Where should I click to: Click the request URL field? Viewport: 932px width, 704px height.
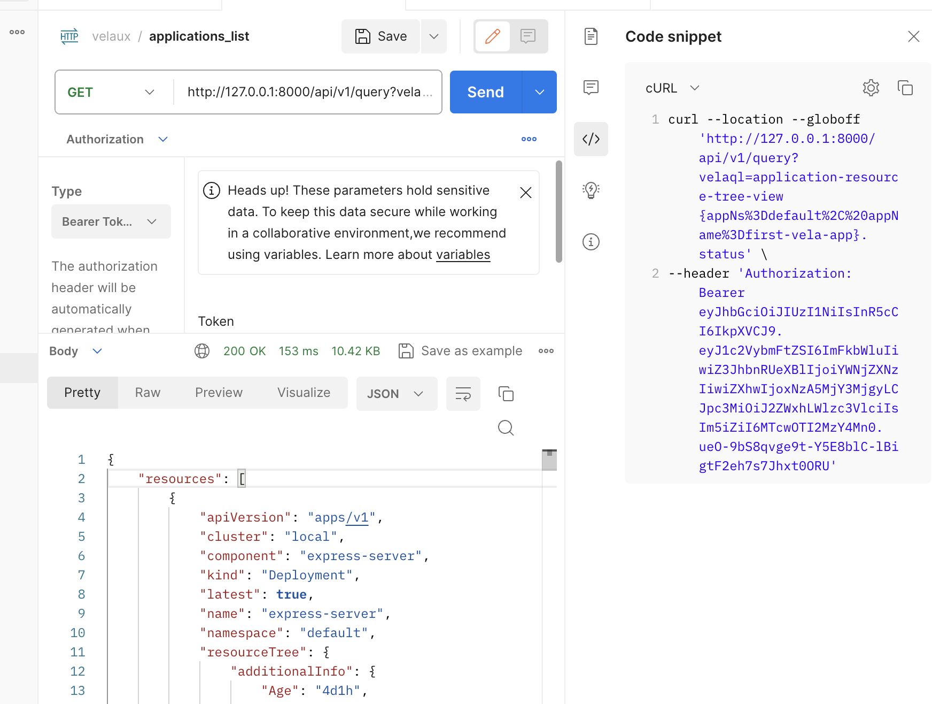(309, 92)
